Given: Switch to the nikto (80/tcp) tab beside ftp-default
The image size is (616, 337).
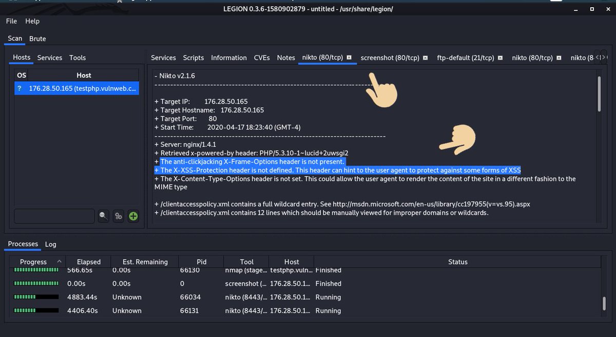Looking at the screenshot, I should 532,58.
